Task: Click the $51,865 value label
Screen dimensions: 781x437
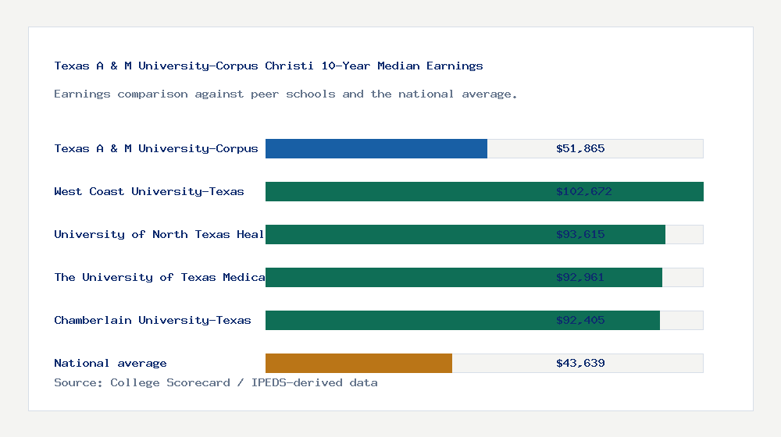Action: 580,148
